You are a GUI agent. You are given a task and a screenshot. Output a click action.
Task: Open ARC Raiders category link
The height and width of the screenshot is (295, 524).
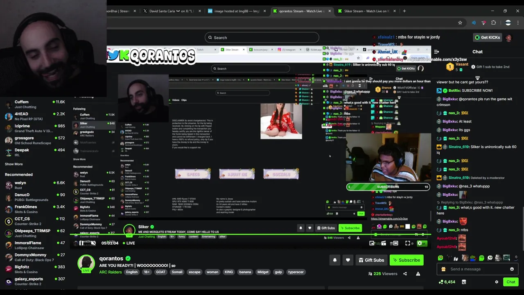click(110, 272)
